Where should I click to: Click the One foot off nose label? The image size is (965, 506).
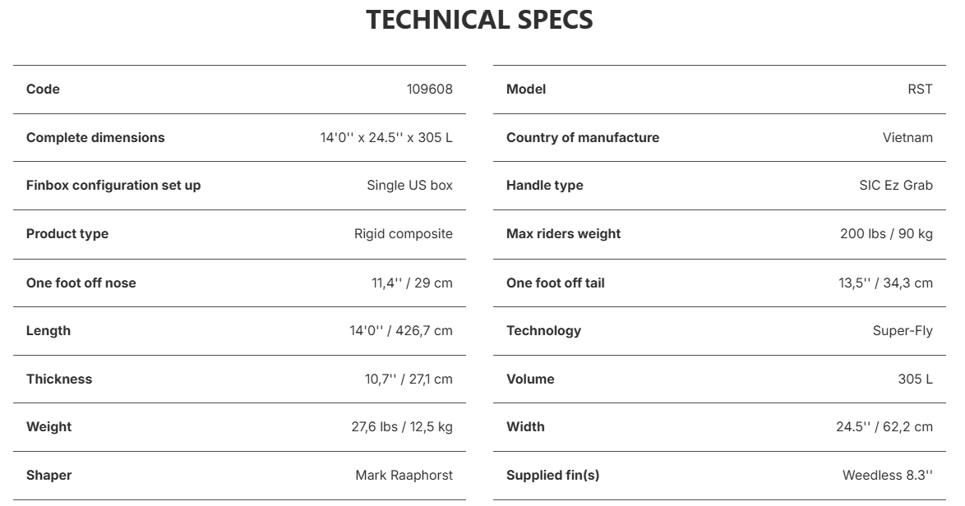[81, 283]
